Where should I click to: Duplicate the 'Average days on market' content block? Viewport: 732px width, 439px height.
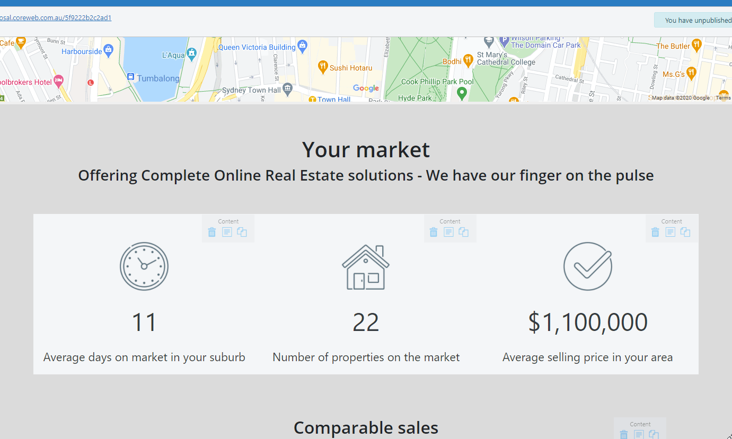point(242,232)
